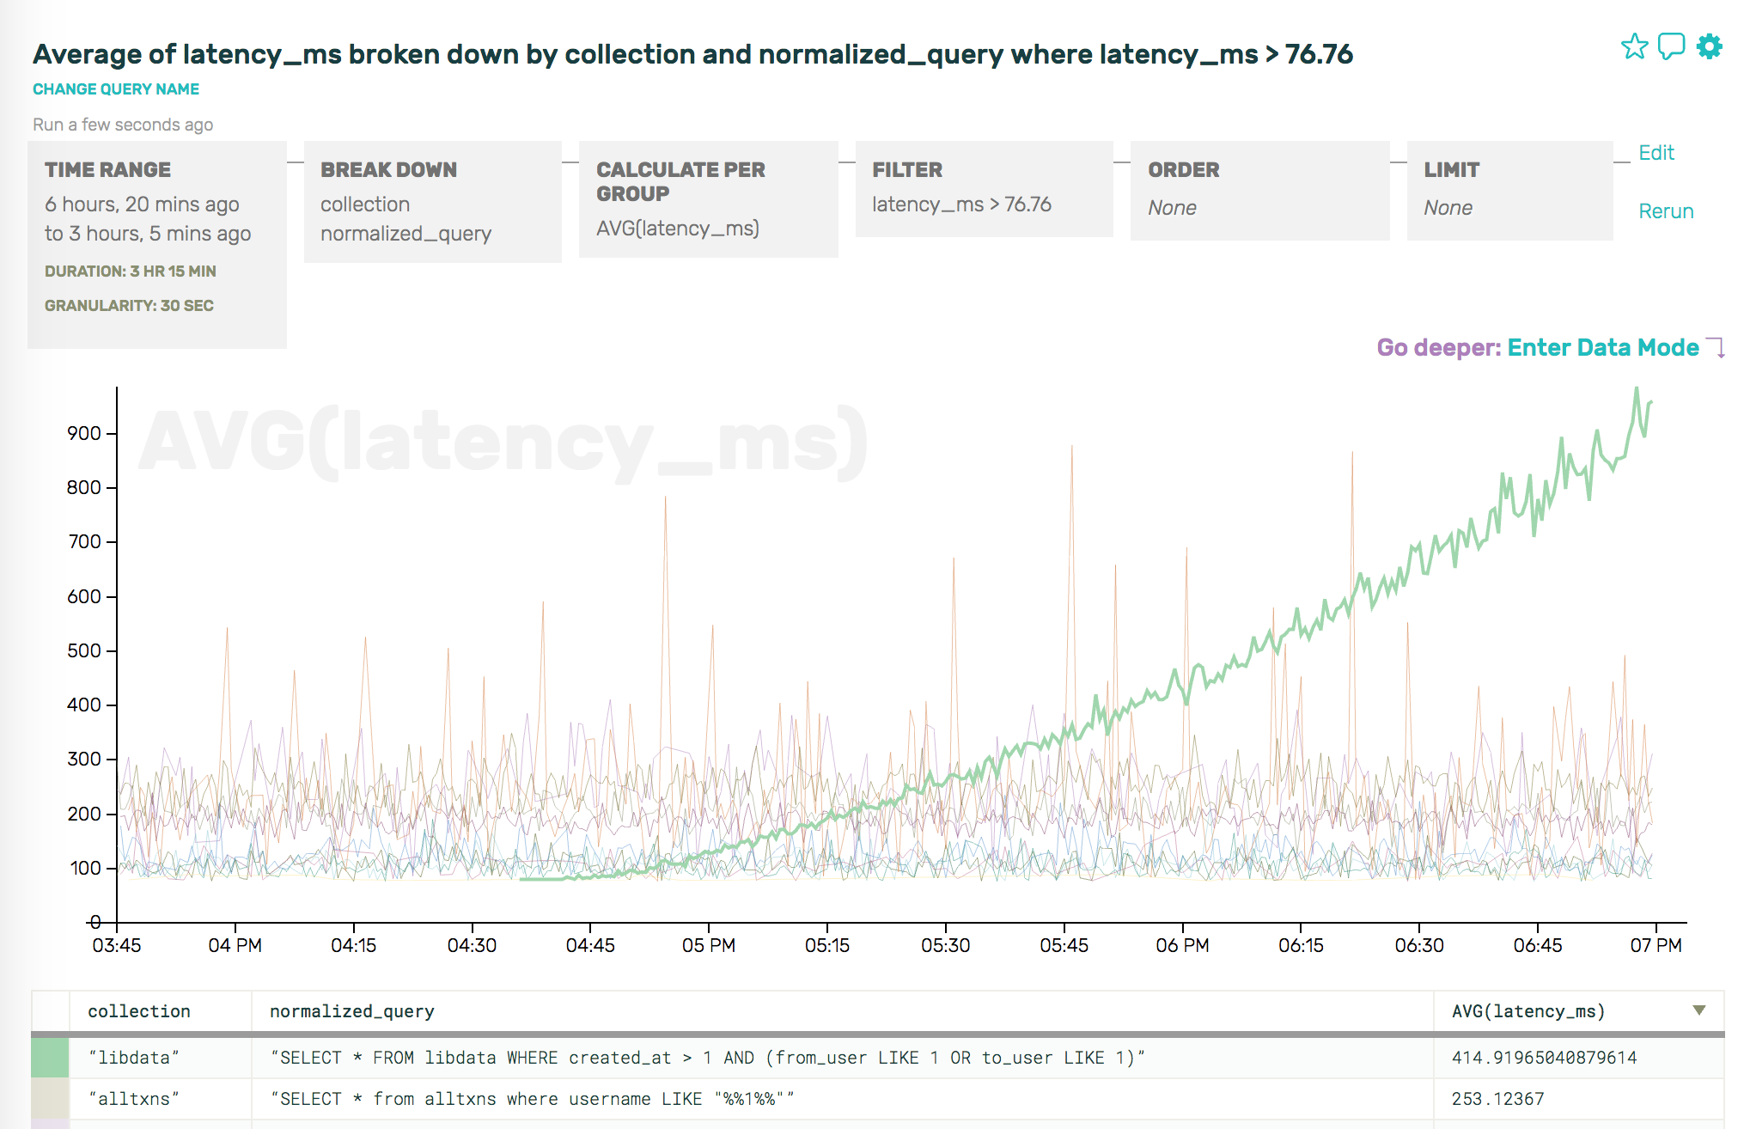
Task: Click the Edit query link
Action: coord(1656,153)
